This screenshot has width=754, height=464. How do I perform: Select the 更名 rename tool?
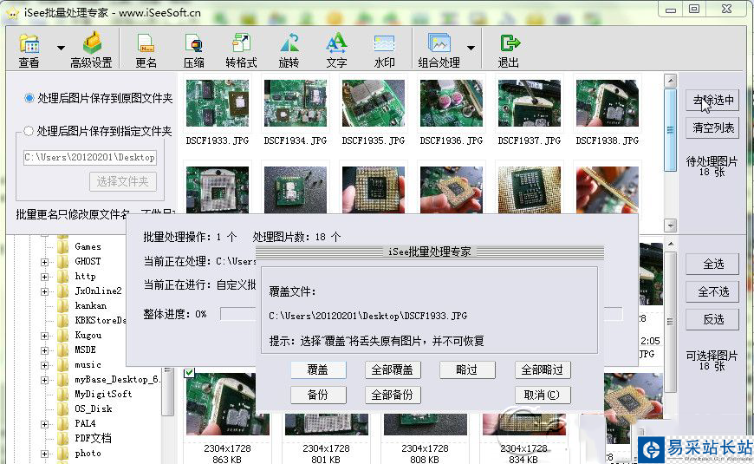(146, 50)
